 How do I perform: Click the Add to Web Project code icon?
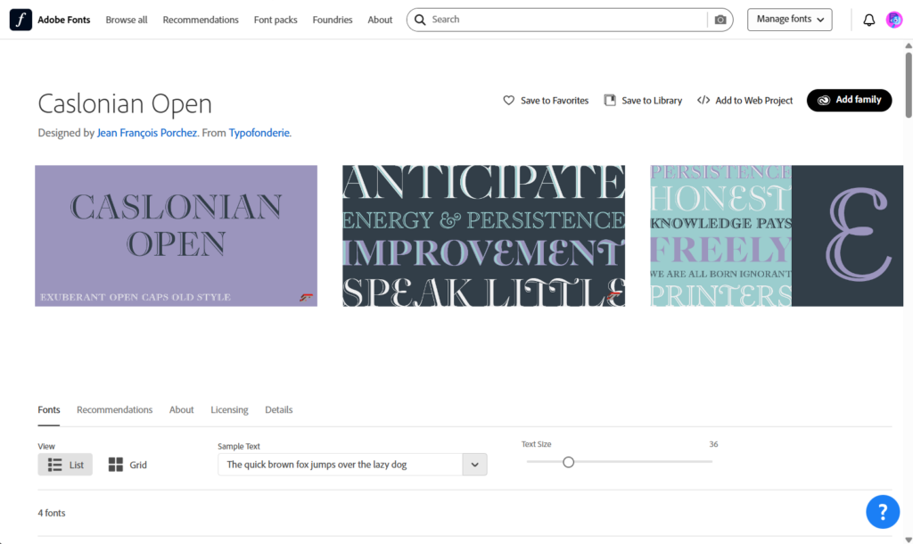click(x=703, y=100)
